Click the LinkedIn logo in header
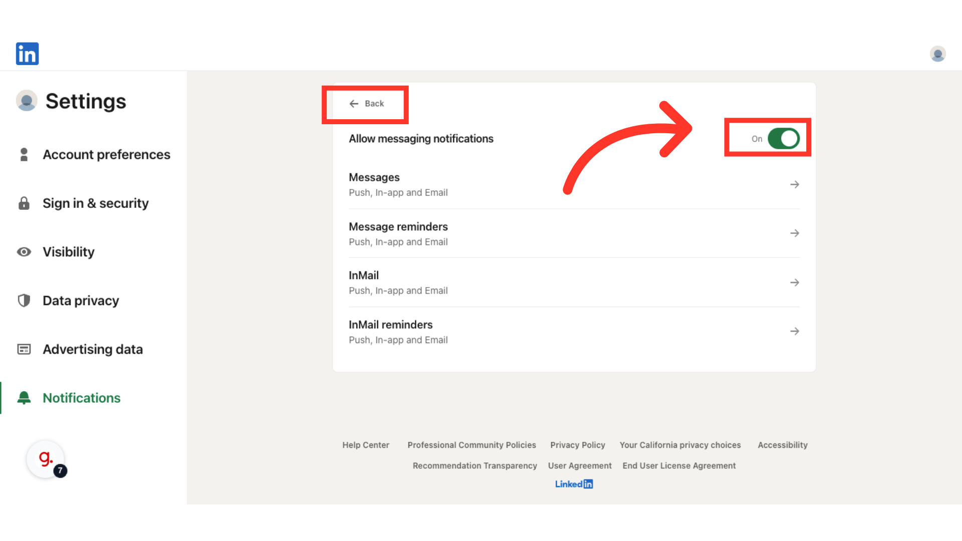The image size is (962, 541). click(27, 54)
